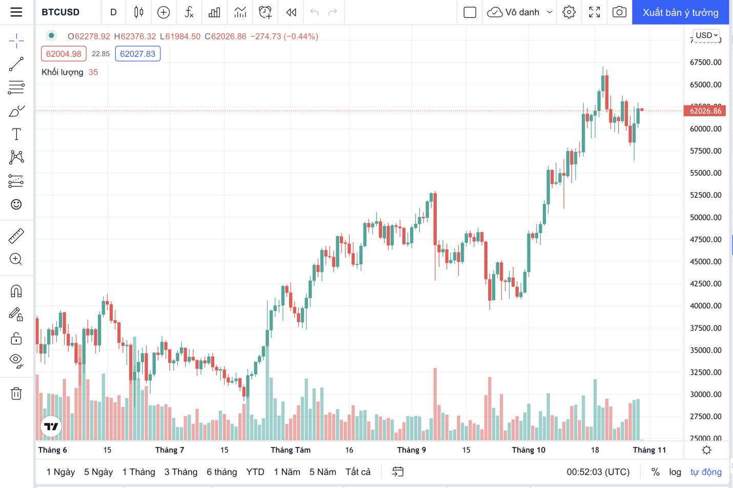
Task: Take a chart snapshot with camera icon
Action: [619, 12]
